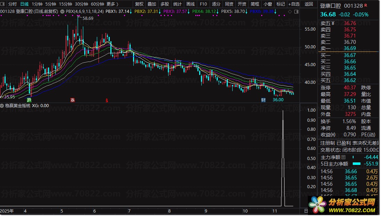
Task: Click the red 涨 marker on chart
Action: (x=72, y=100)
